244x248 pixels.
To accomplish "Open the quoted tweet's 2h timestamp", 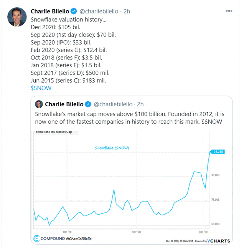I will tap(140, 104).
